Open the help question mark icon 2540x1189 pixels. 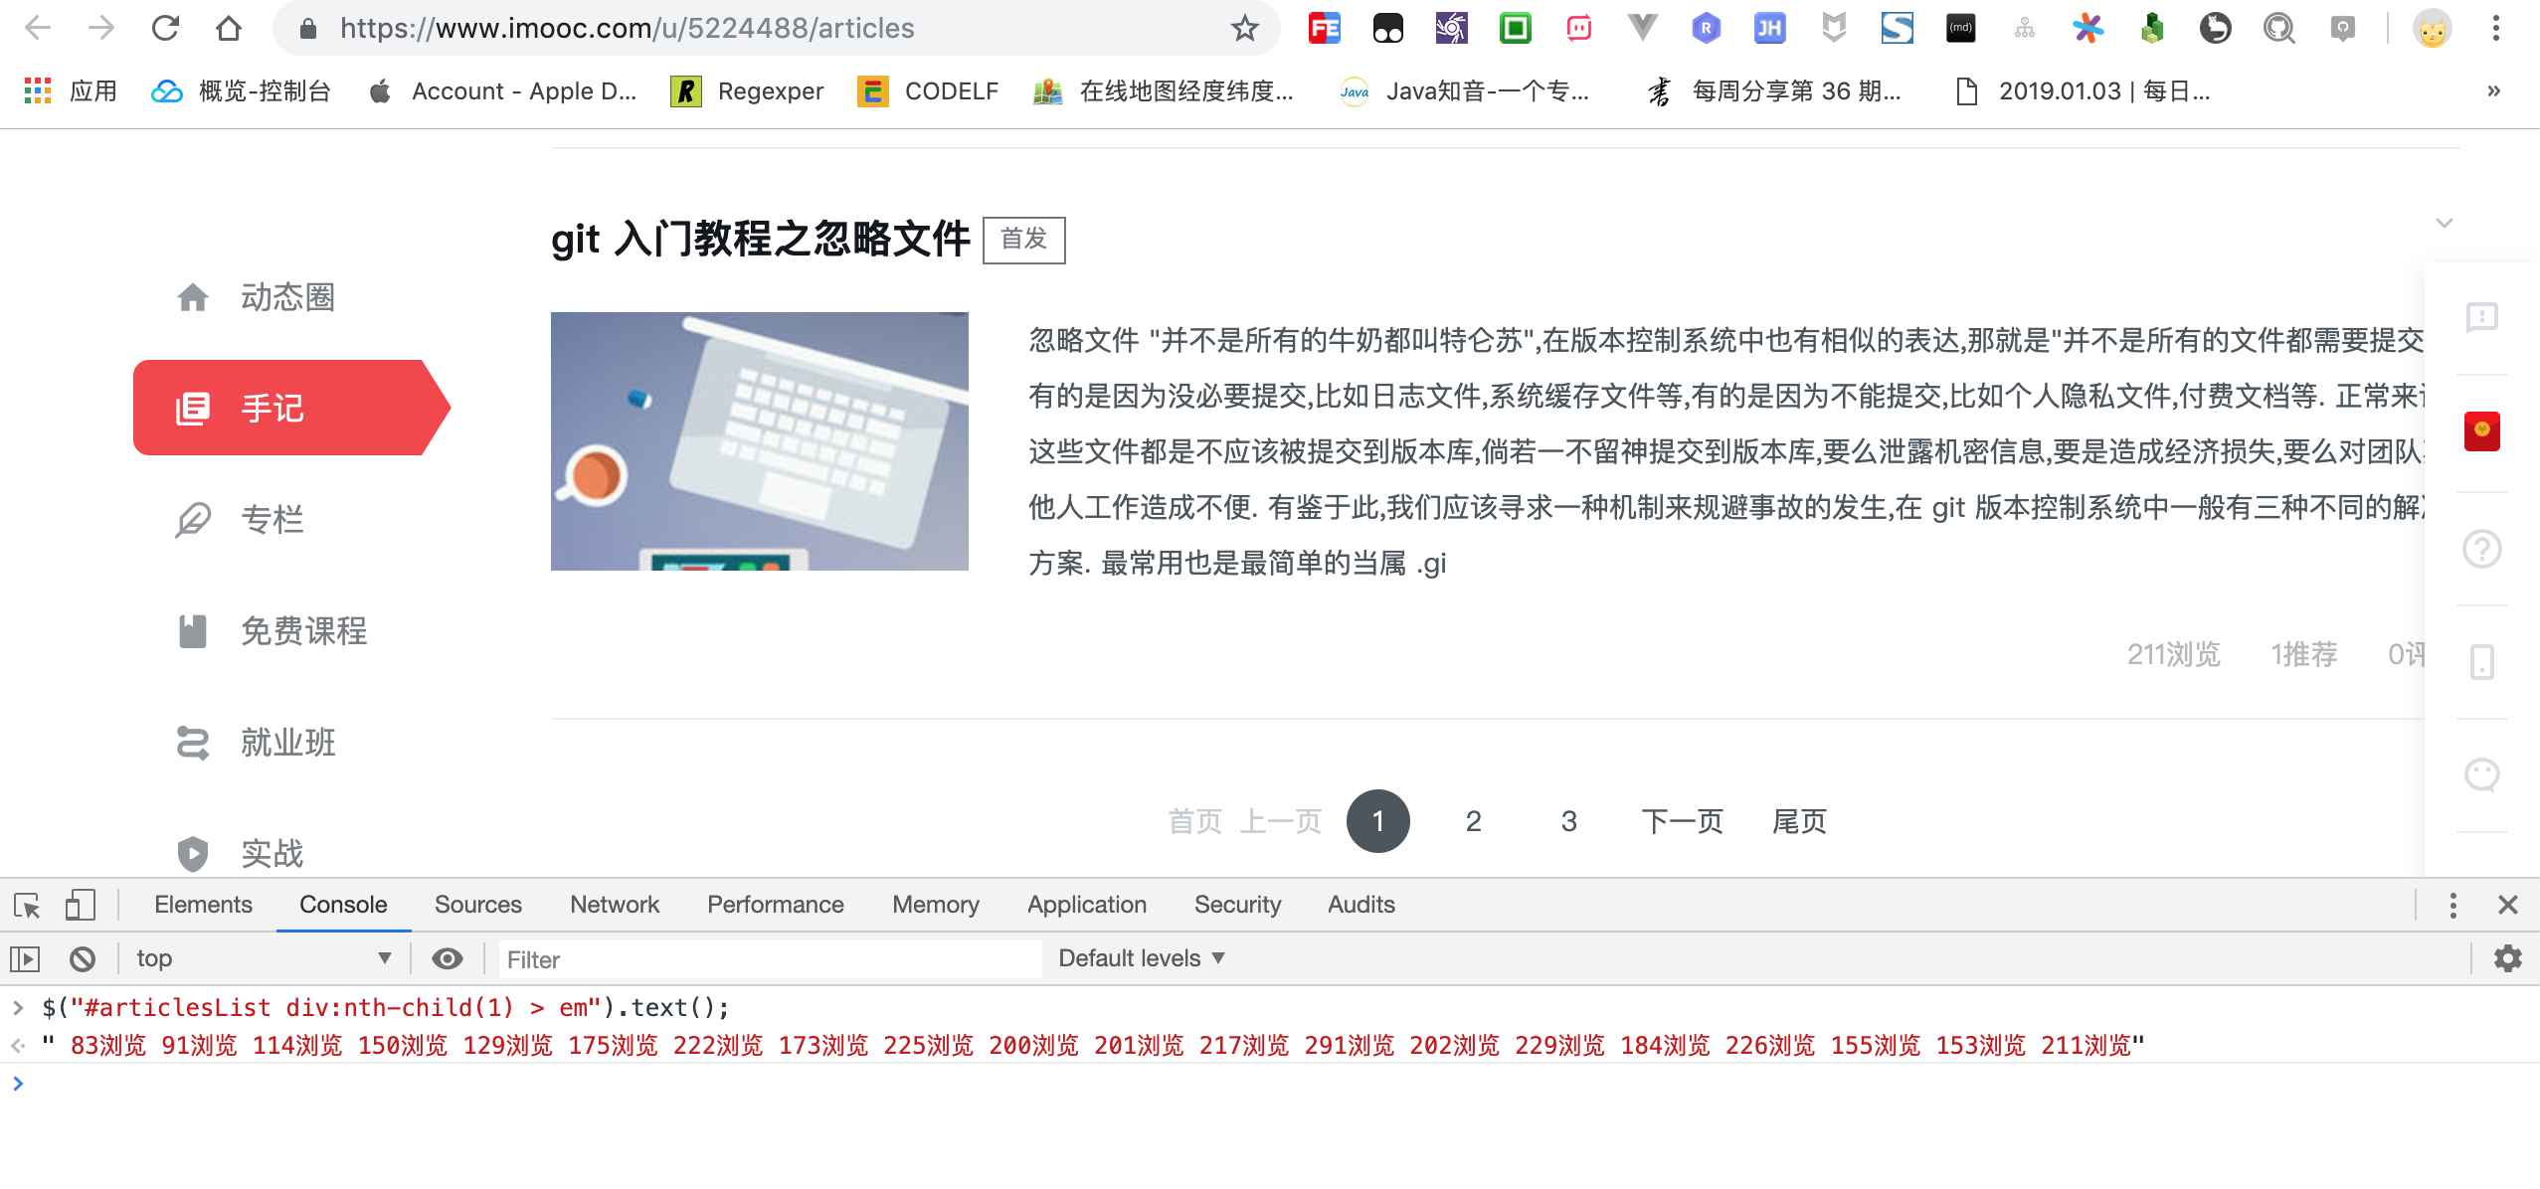(x=2482, y=548)
